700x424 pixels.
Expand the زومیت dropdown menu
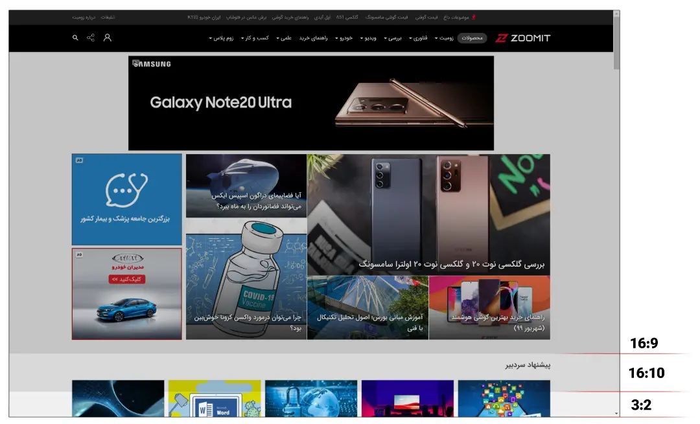444,38
